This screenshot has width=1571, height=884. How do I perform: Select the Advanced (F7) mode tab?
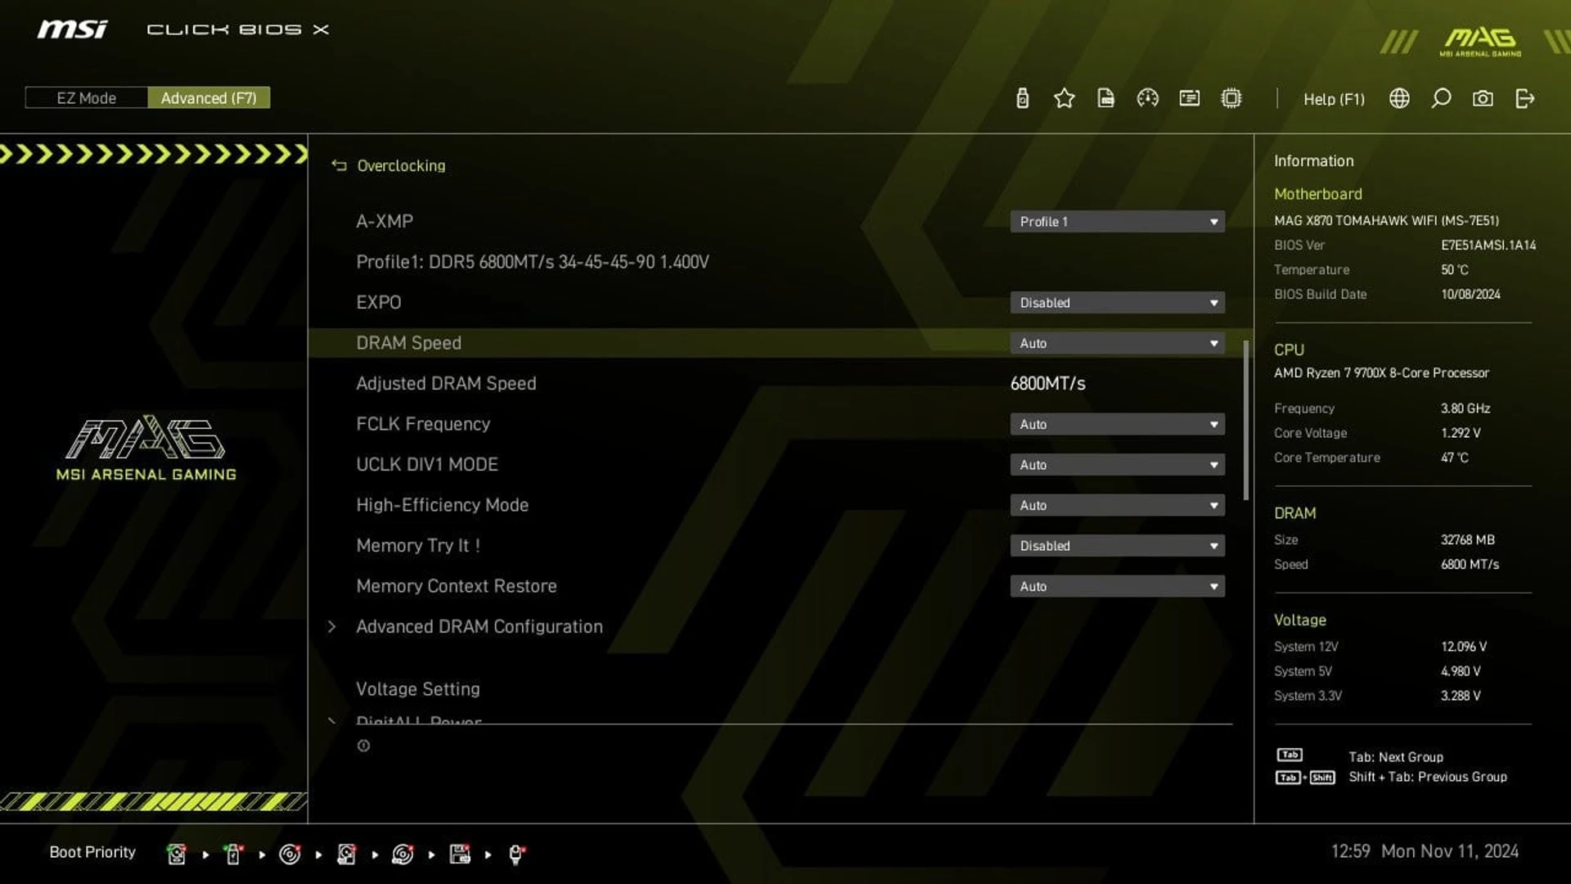click(x=209, y=98)
